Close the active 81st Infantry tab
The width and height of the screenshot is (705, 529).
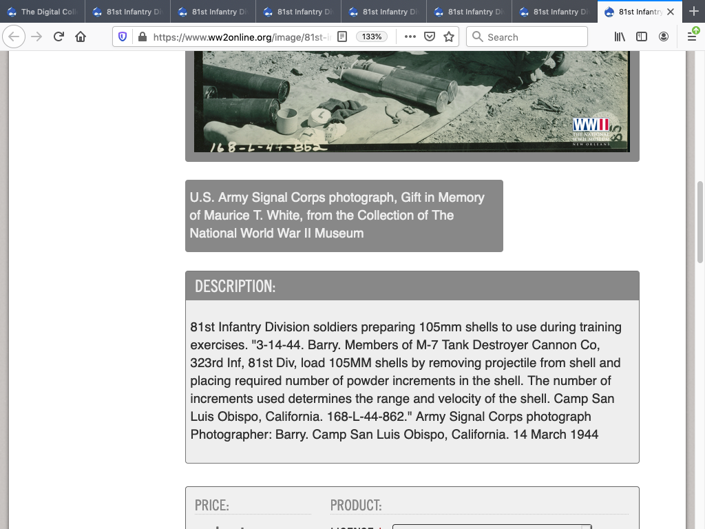pos(671,12)
